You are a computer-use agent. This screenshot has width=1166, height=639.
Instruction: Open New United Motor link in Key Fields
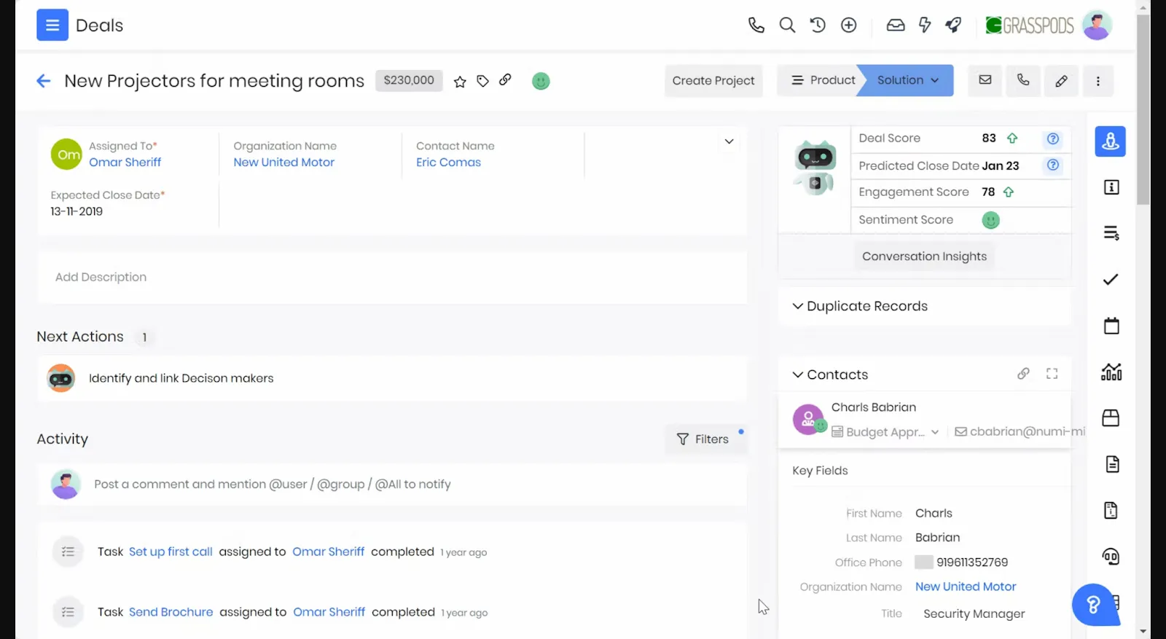pyautogui.click(x=966, y=587)
